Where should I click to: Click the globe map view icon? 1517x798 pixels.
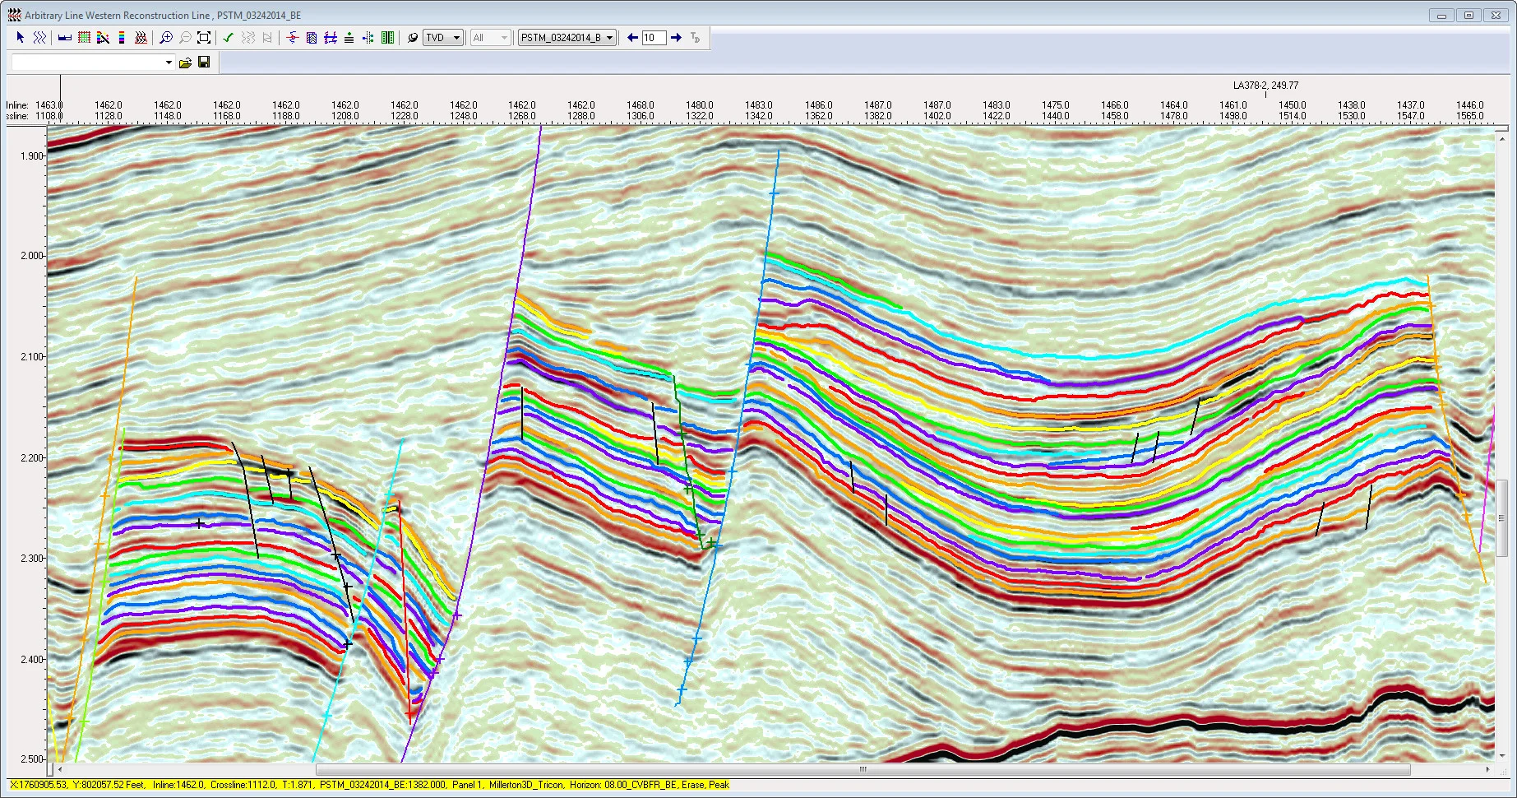[413, 38]
